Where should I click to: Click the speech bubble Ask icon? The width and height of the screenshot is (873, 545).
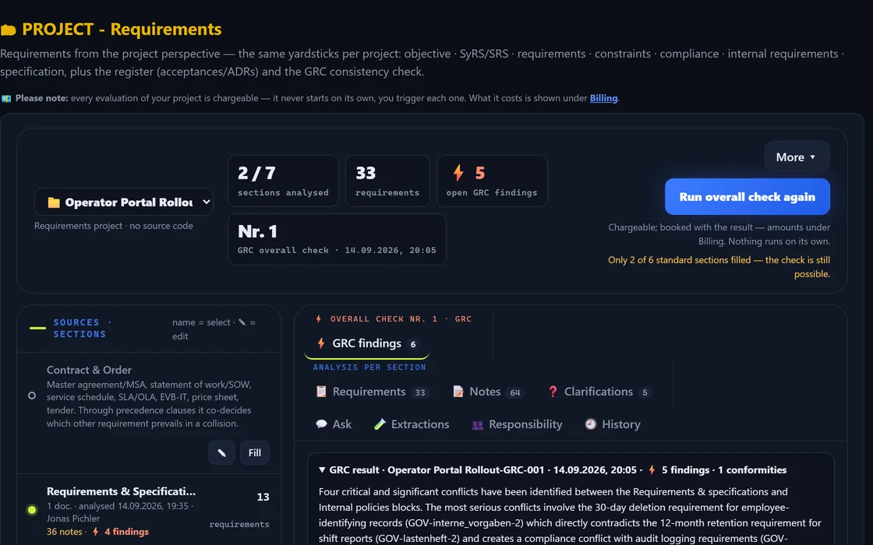click(321, 424)
